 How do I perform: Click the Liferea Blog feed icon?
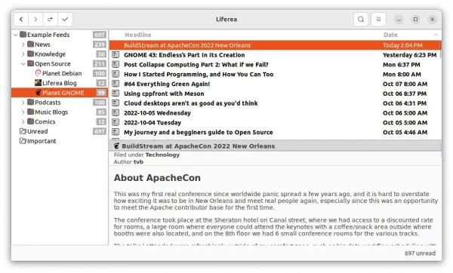coord(39,83)
